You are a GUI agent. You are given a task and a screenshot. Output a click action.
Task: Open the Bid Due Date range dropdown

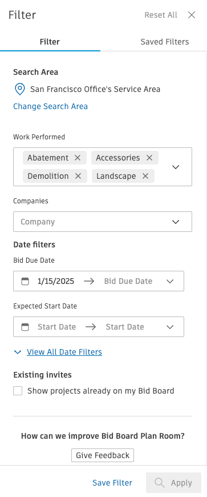170,281
